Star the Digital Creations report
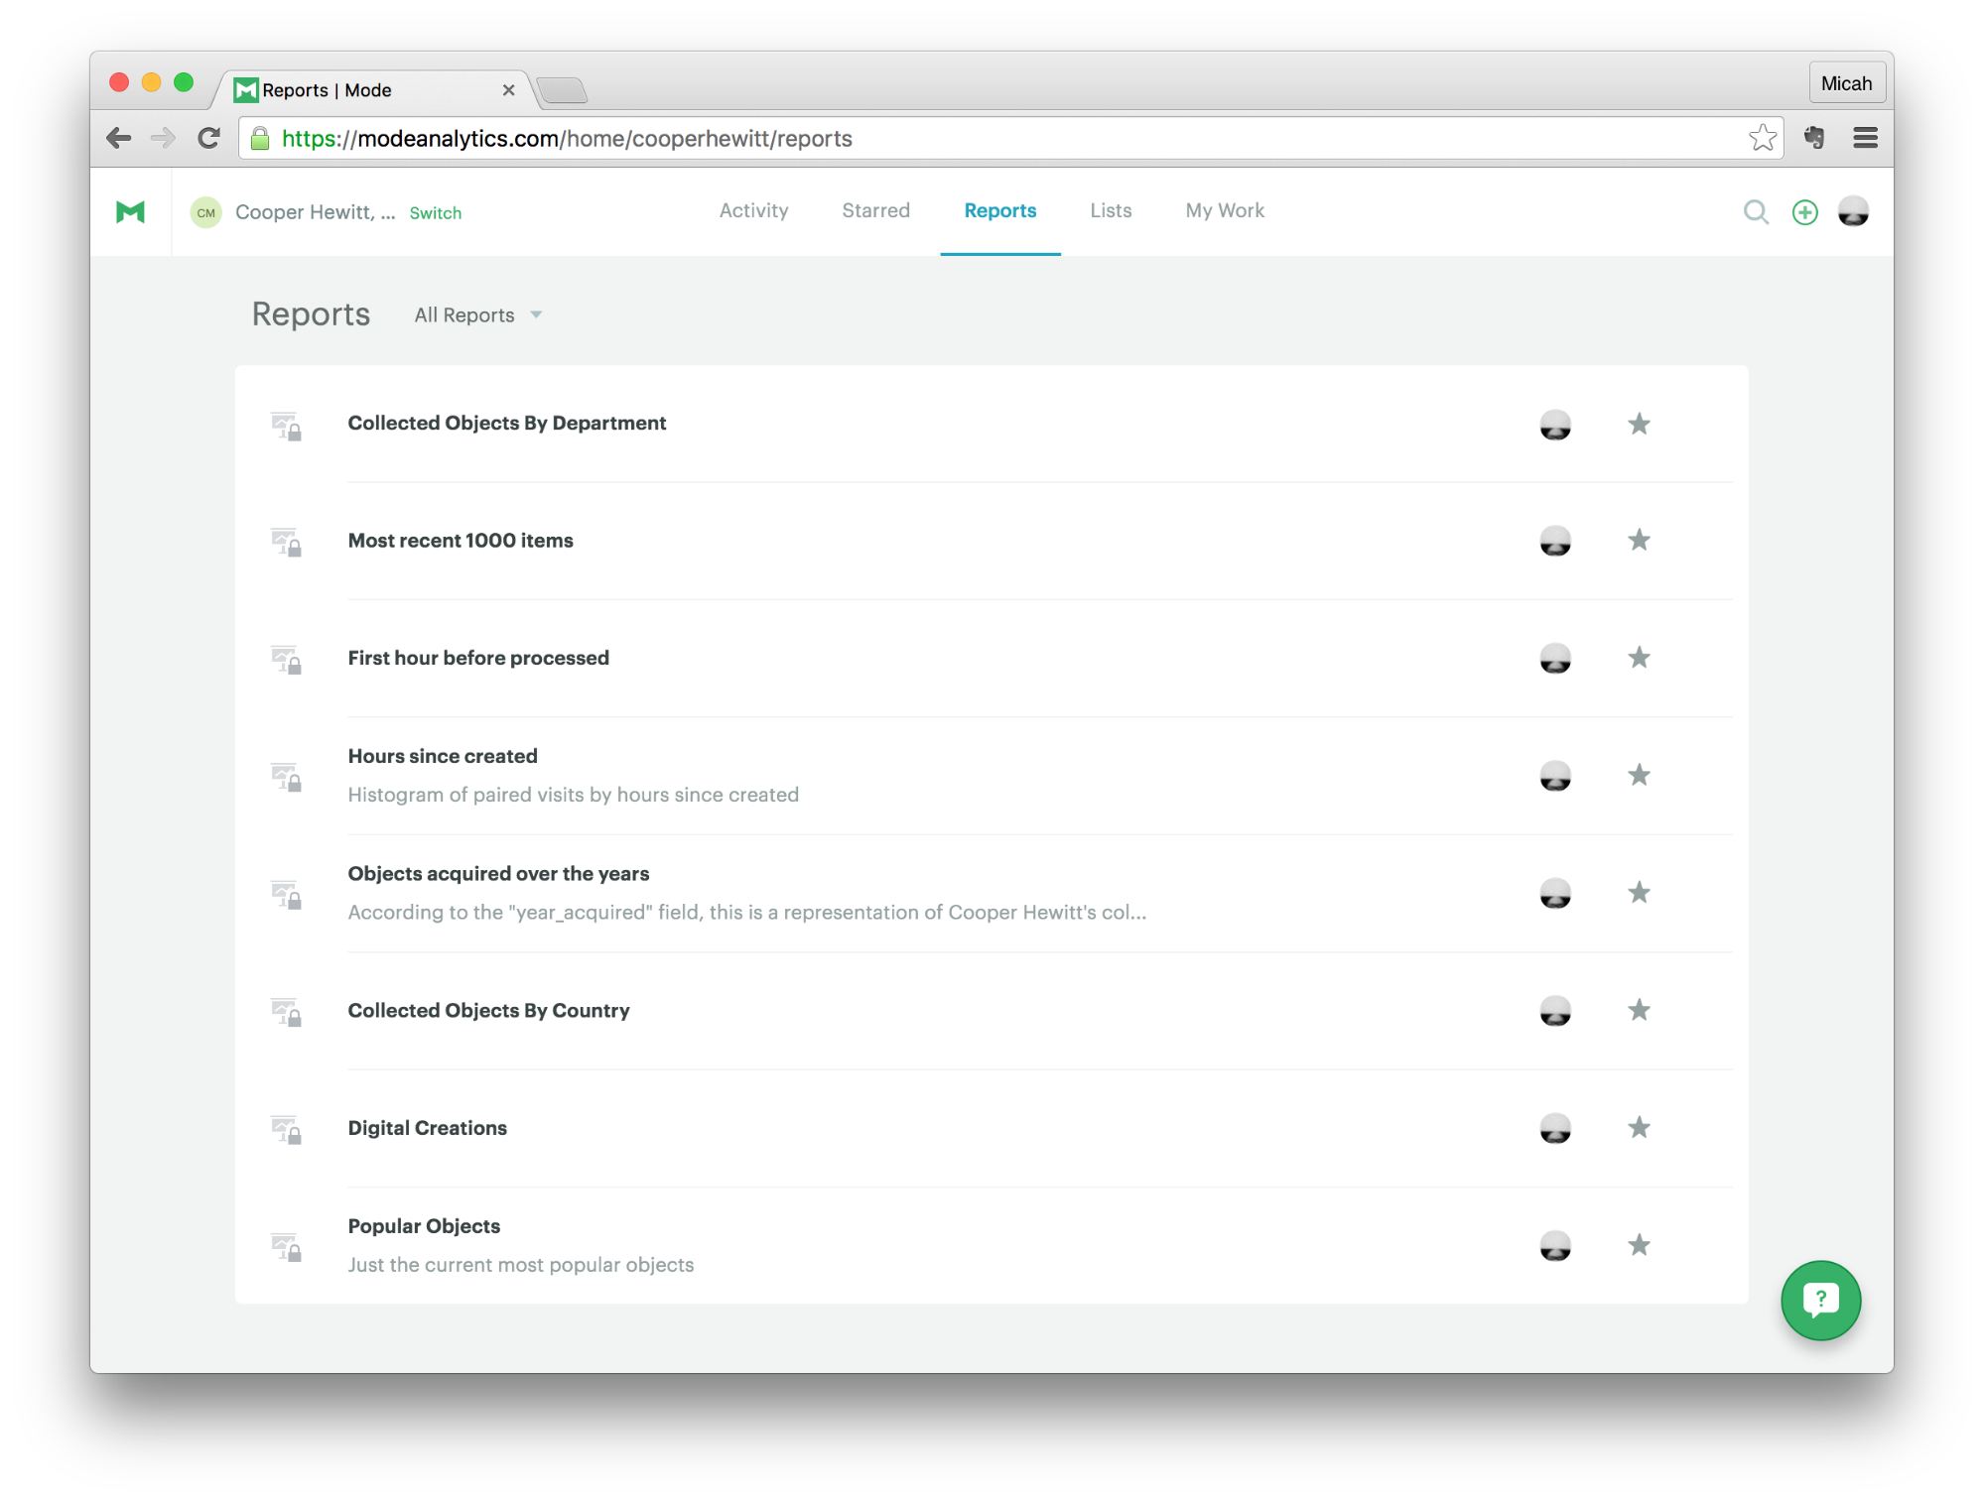1984x1502 pixels. point(1639,1127)
